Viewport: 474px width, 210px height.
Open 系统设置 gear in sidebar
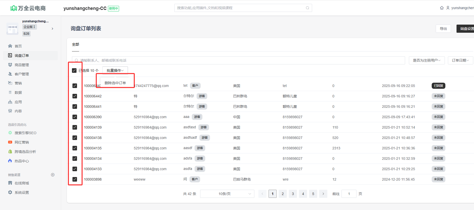click(x=10, y=192)
